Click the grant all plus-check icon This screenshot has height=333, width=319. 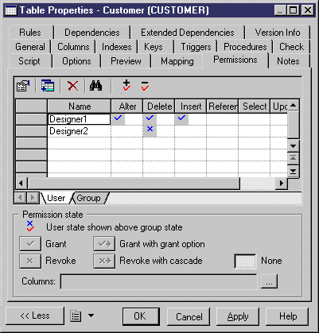coord(126,86)
